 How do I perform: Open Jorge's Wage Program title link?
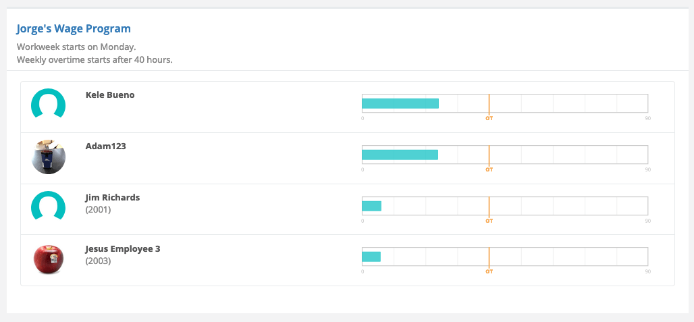(x=74, y=29)
